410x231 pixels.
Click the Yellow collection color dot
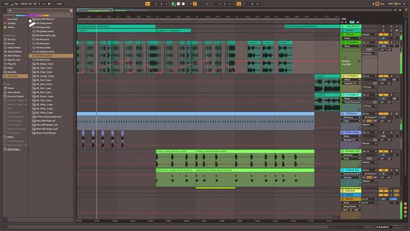click(5, 27)
